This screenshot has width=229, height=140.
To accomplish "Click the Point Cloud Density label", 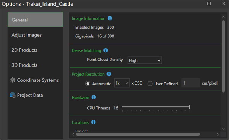I will (105, 60).
